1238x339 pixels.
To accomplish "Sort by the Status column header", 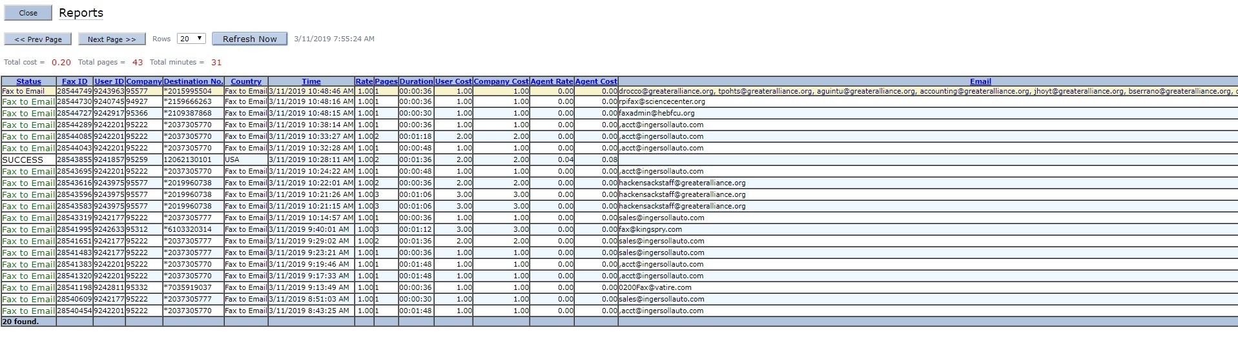I will (28, 81).
